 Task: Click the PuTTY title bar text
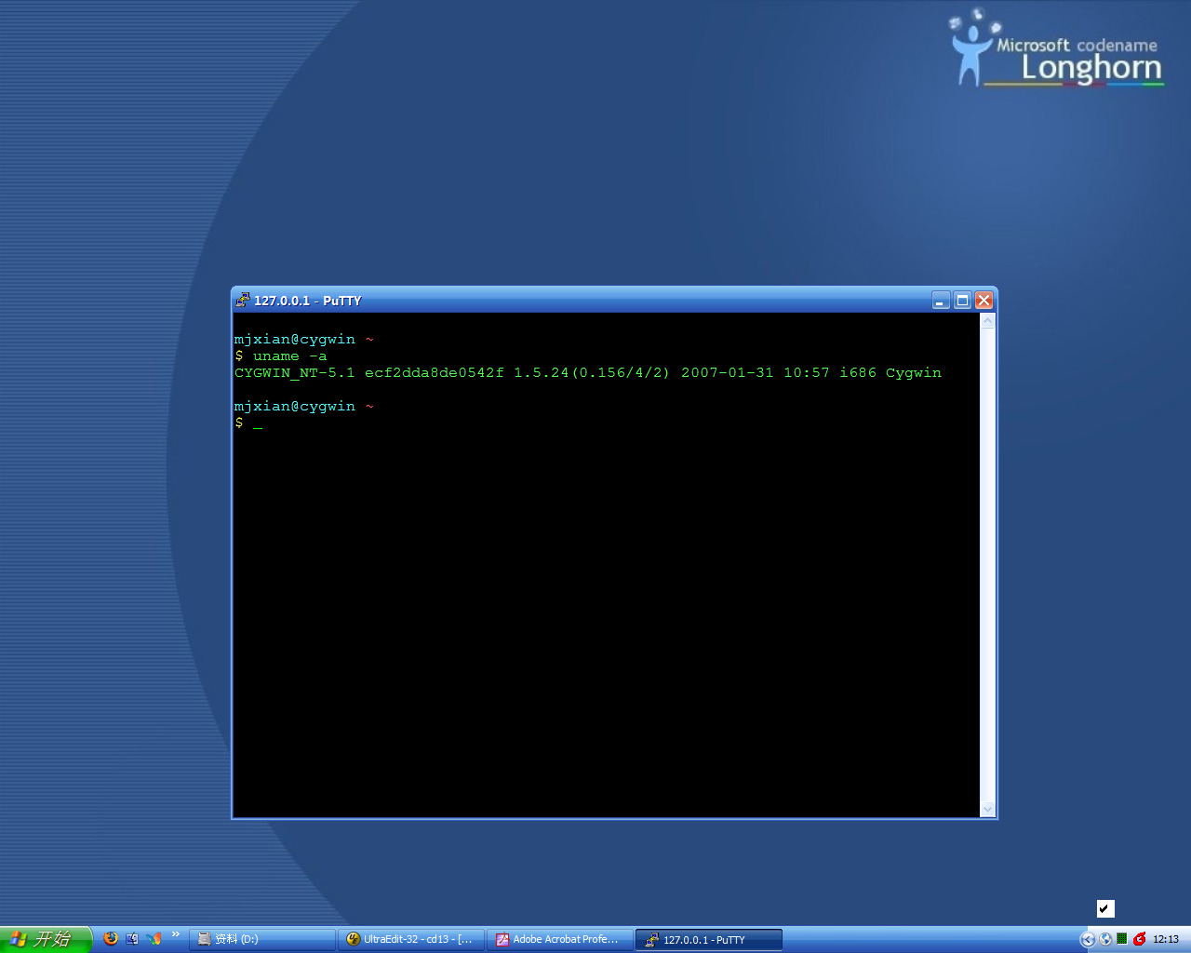(308, 301)
